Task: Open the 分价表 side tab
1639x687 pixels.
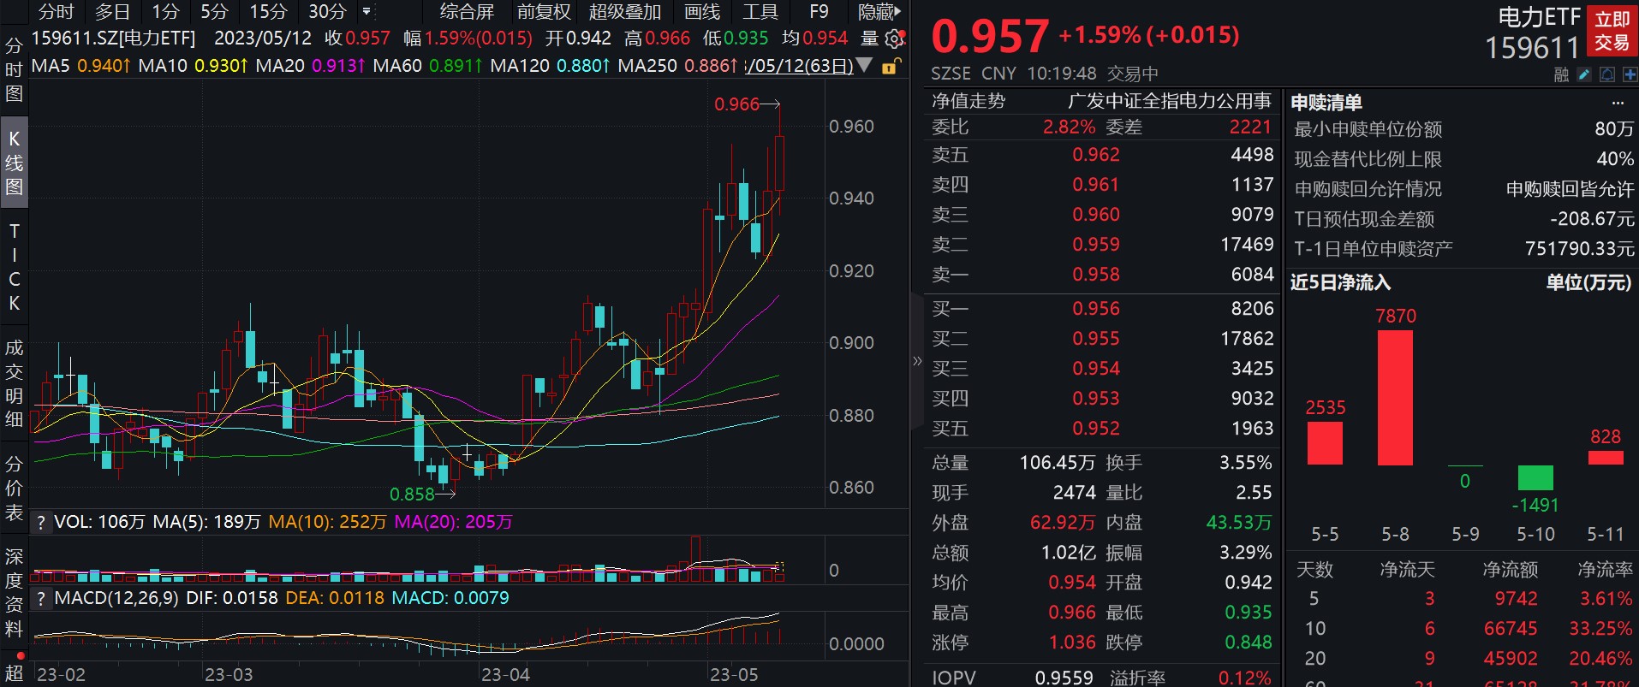Action: point(14,488)
